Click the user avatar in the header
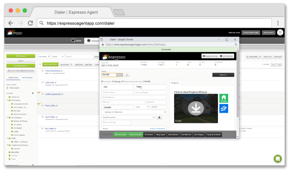This screenshot has width=293, height=175. point(280,32)
